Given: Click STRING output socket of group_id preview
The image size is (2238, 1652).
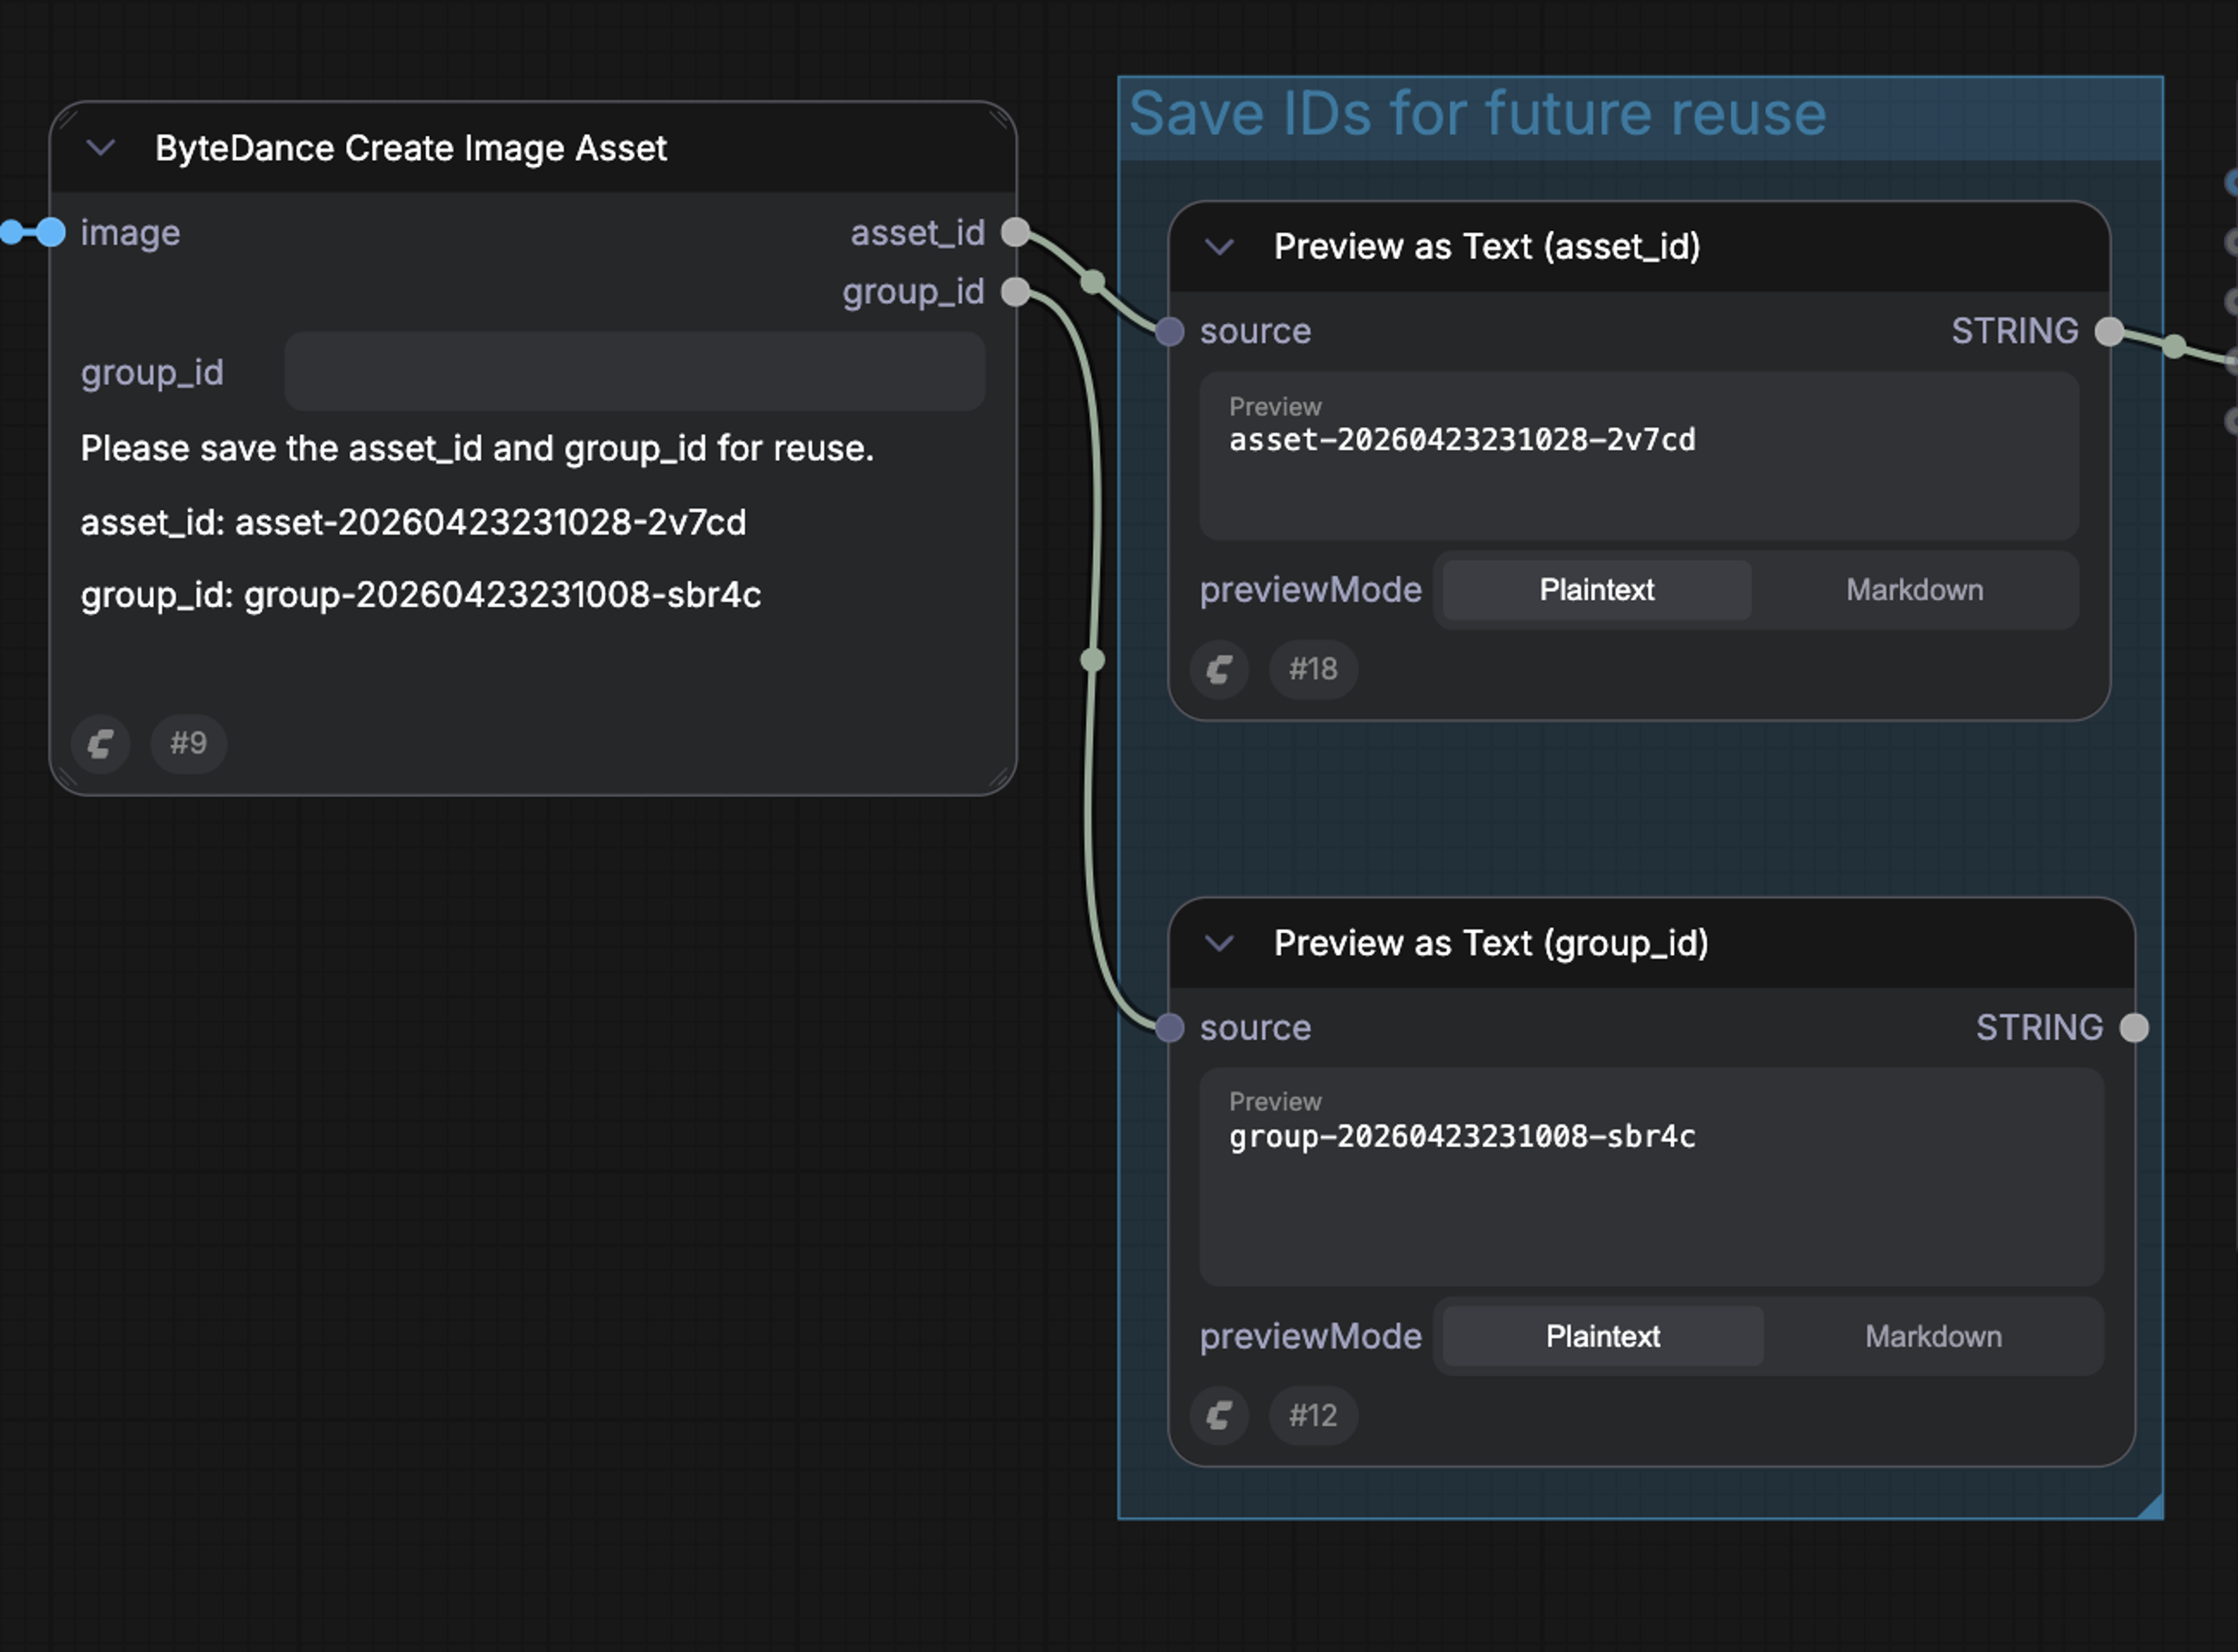Looking at the screenshot, I should [2134, 1027].
